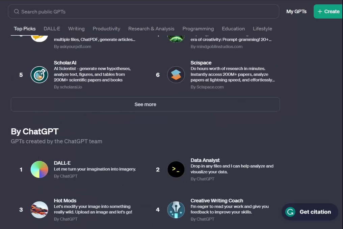The height and width of the screenshot is (229, 343).
Task: Click 'Let me turn your imagination into imagery.'
Action: point(95,169)
